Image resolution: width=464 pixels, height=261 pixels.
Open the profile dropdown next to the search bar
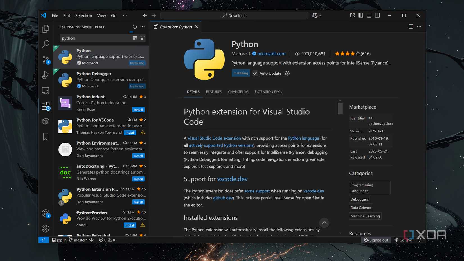(x=316, y=15)
